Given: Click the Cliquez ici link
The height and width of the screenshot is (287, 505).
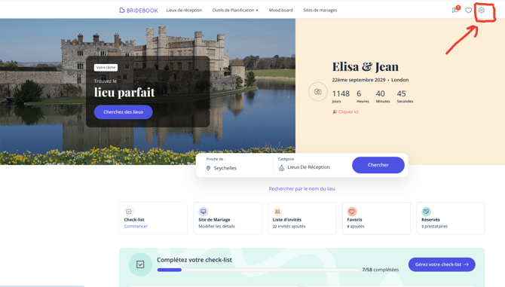Looking at the screenshot, I should (345, 111).
